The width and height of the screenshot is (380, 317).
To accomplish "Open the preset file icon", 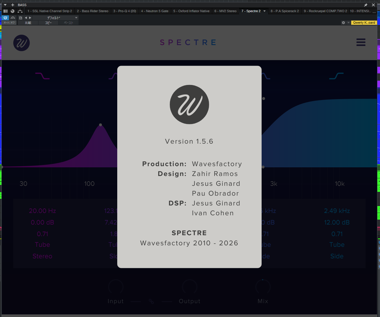I will (21, 18).
